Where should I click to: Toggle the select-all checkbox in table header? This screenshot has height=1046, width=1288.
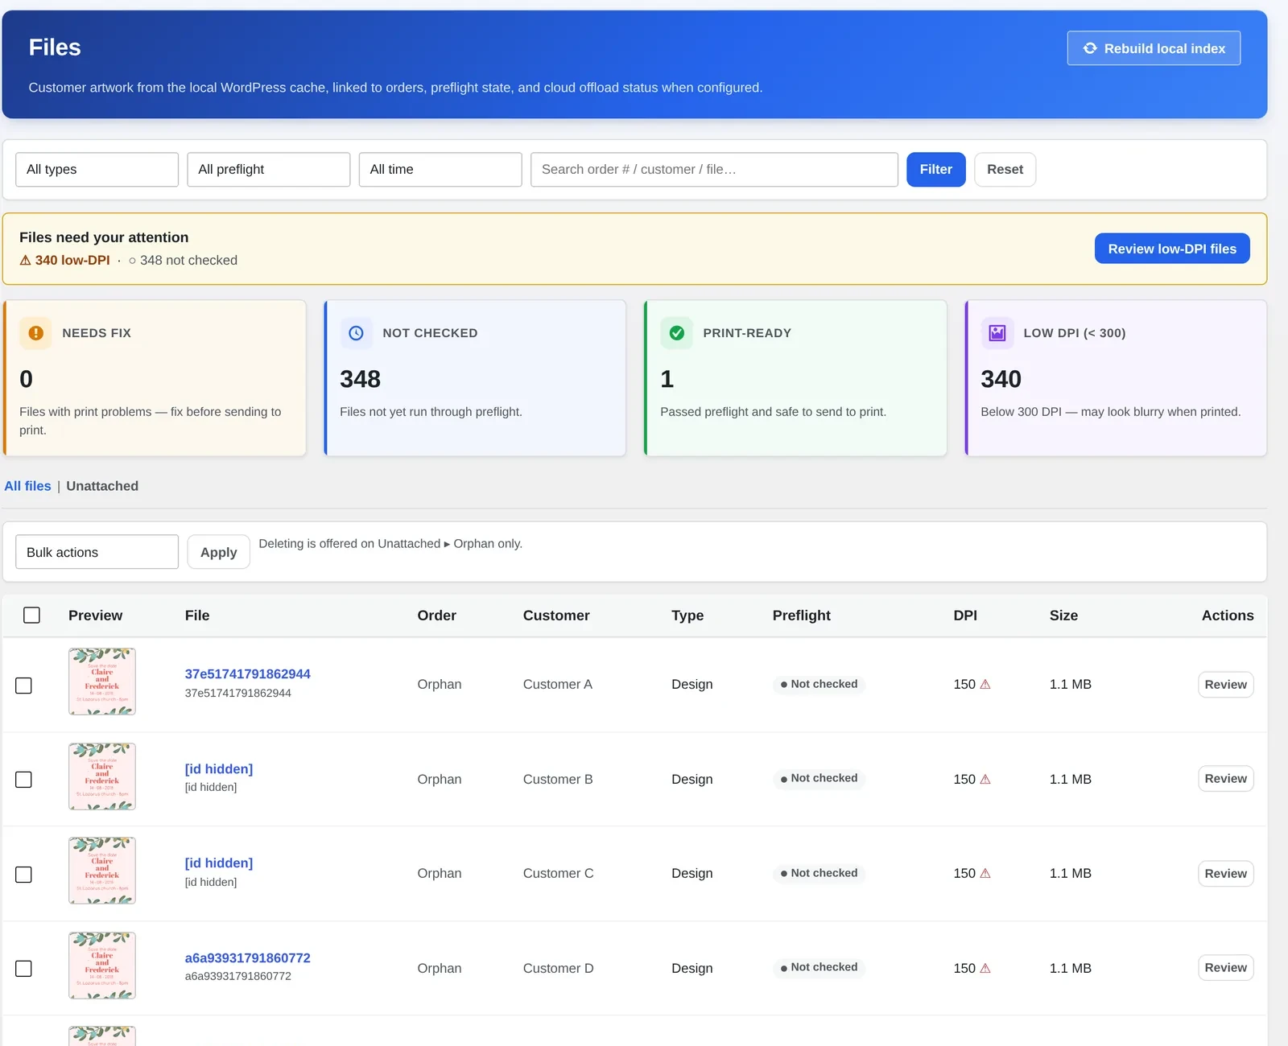pyautogui.click(x=31, y=616)
